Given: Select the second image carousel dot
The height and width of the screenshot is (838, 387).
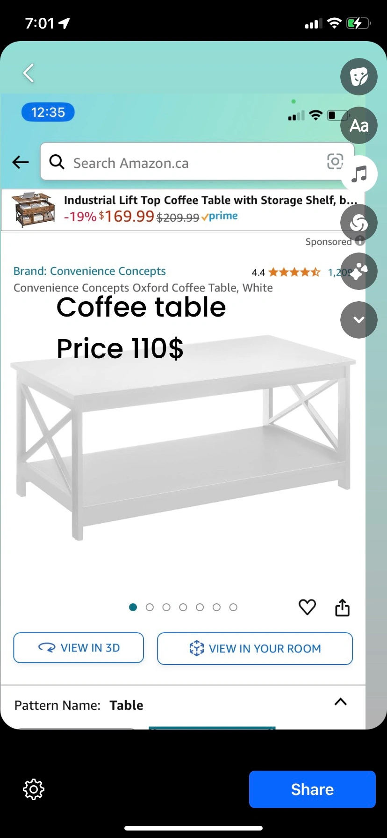Looking at the screenshot, I should click(150, 607).
